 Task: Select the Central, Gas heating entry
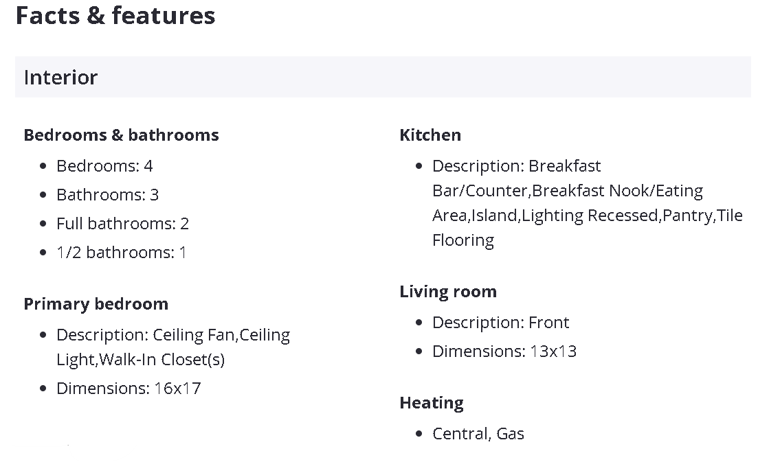pos(478,434)
